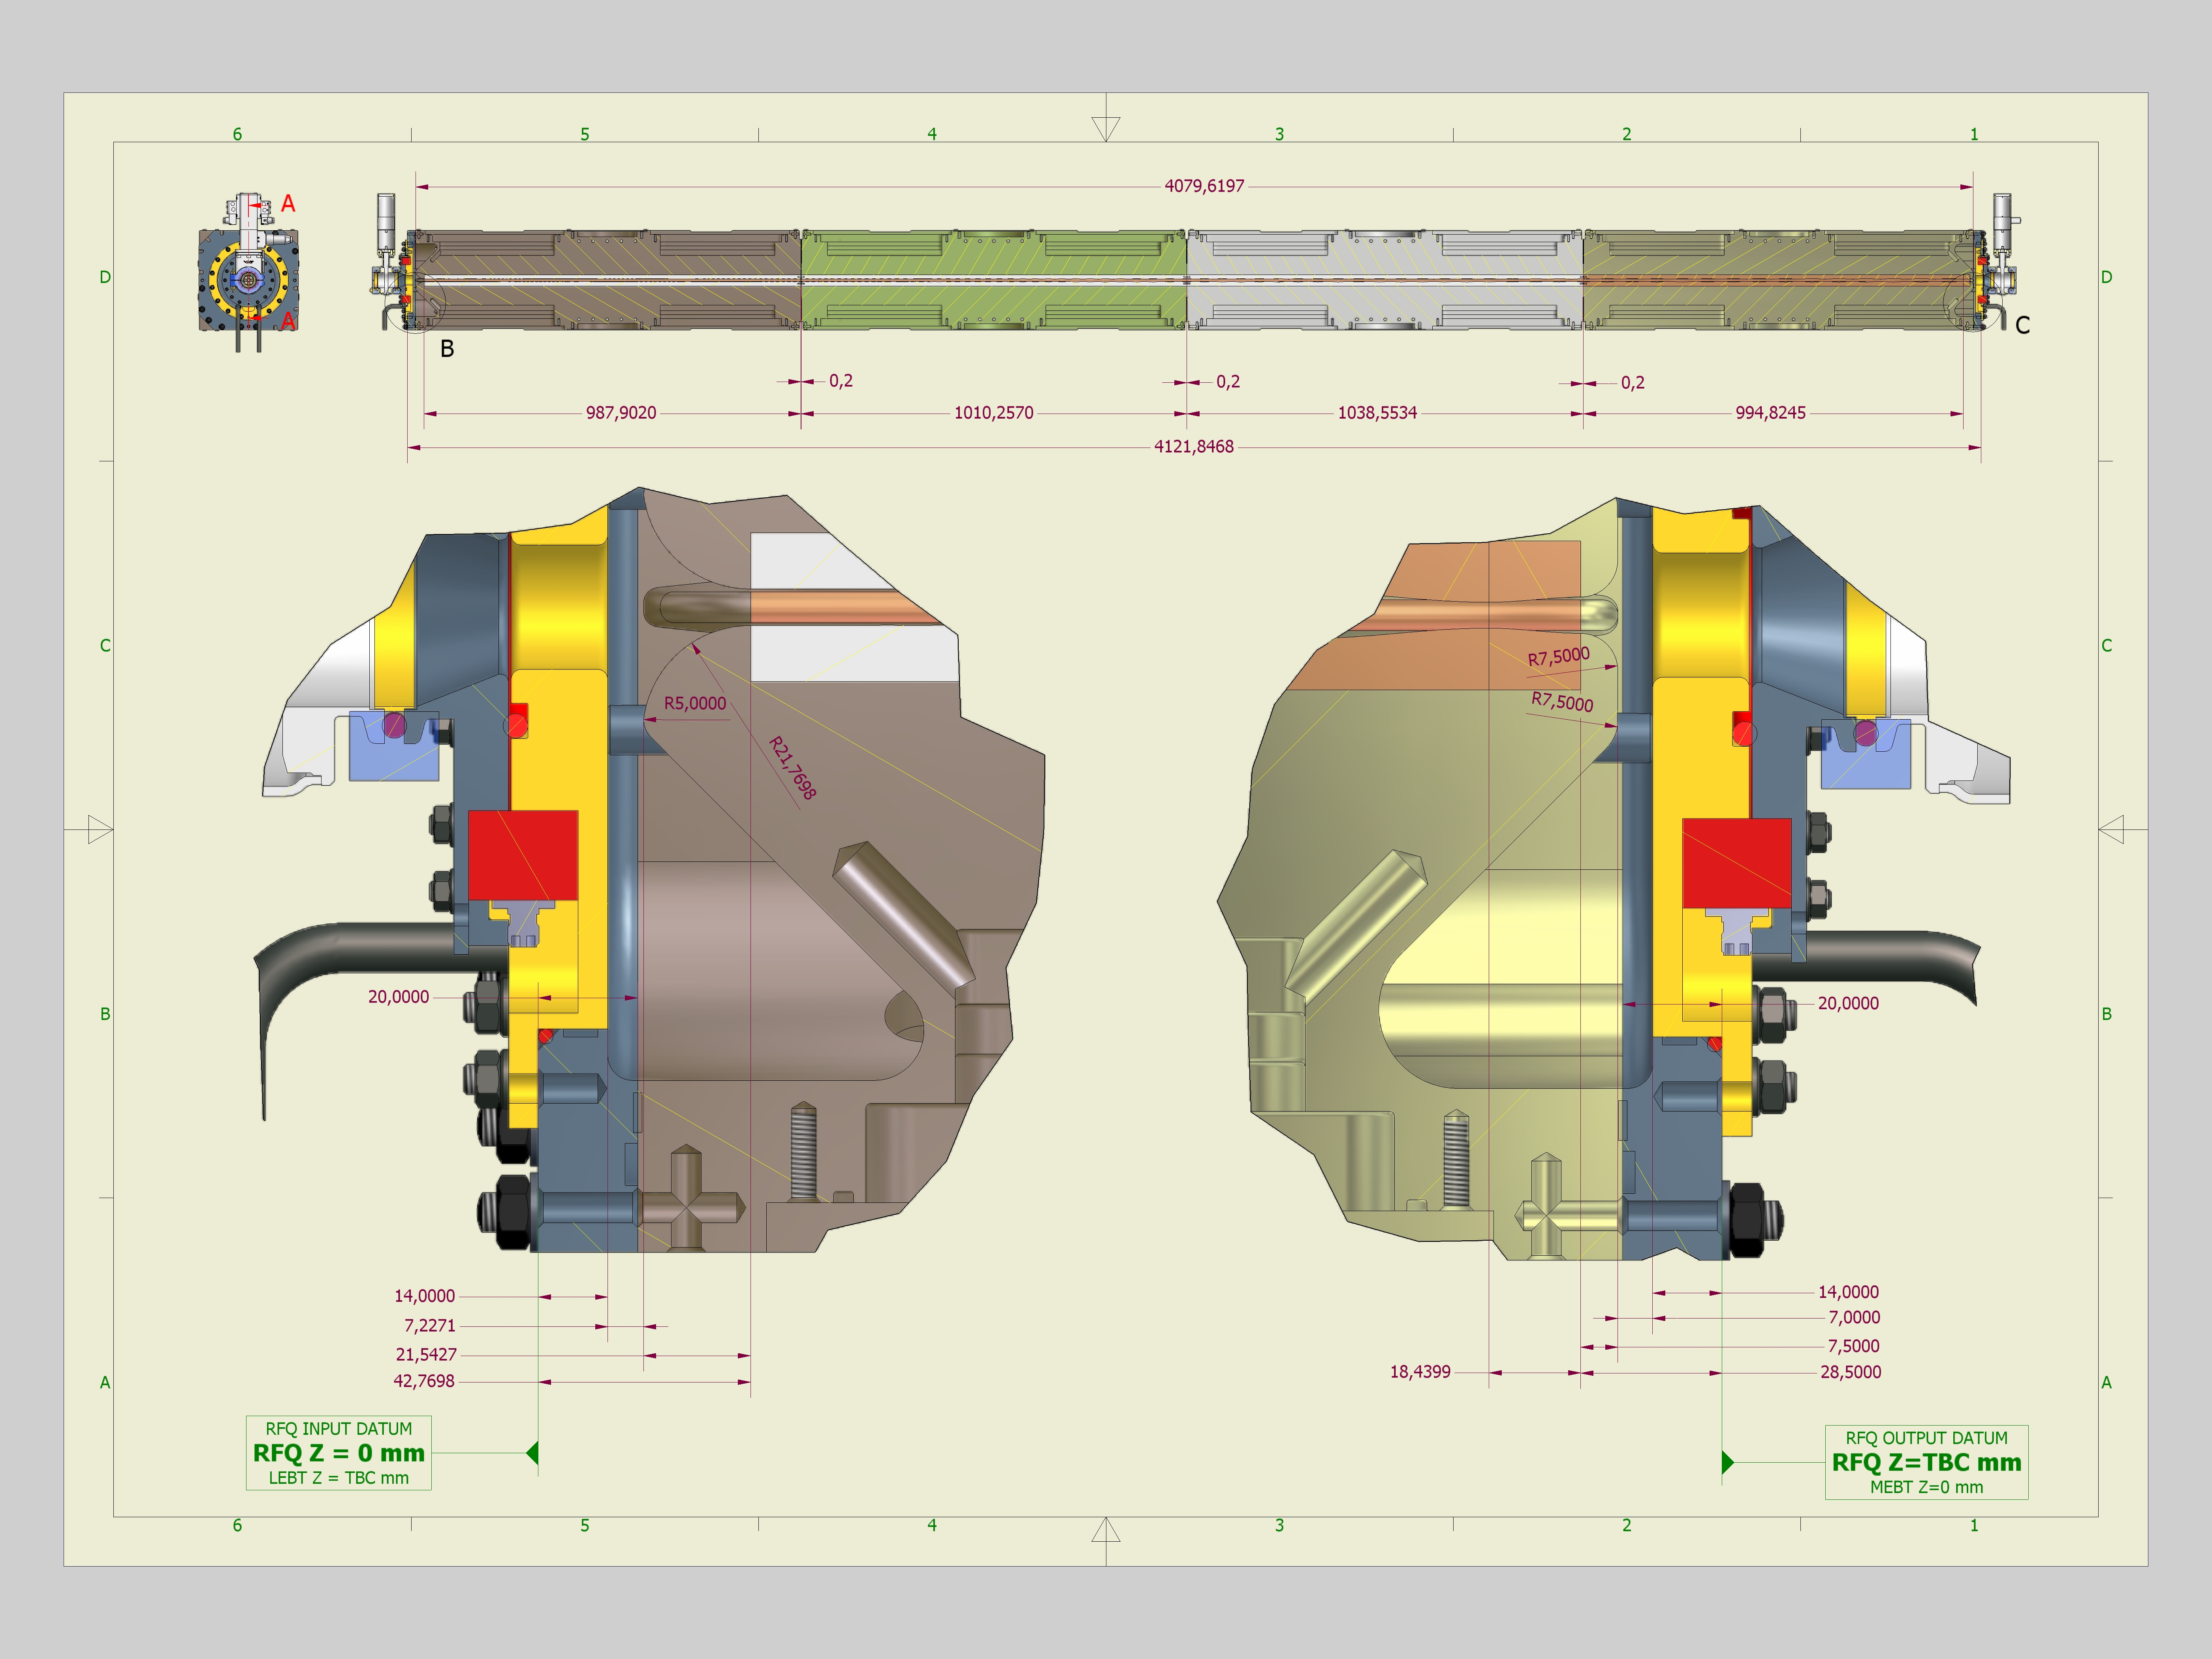Image resolution: width=2212 pixels, height=1659 pixels.
Task: Click the LEBT Z = TBC mm text
Action: pos(338,1478)
